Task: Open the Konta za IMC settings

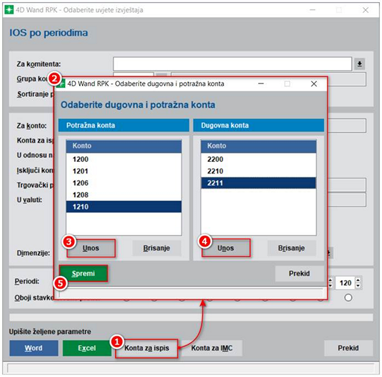Action: 212,348
